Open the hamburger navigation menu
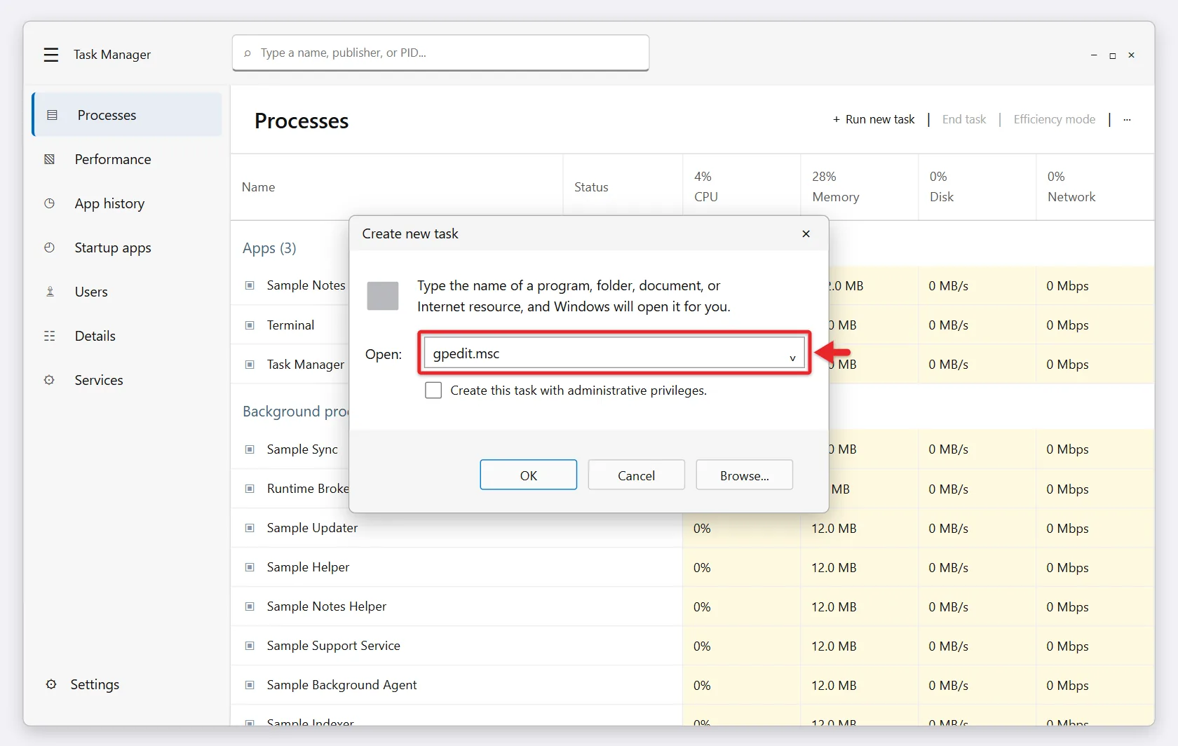 click(50, 55)
